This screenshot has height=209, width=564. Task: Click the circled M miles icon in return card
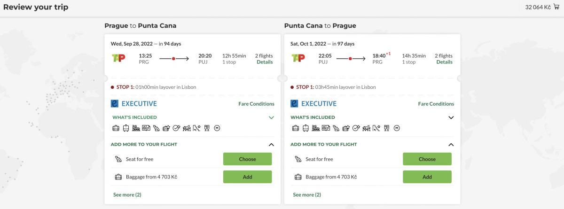tap(397, 128)
